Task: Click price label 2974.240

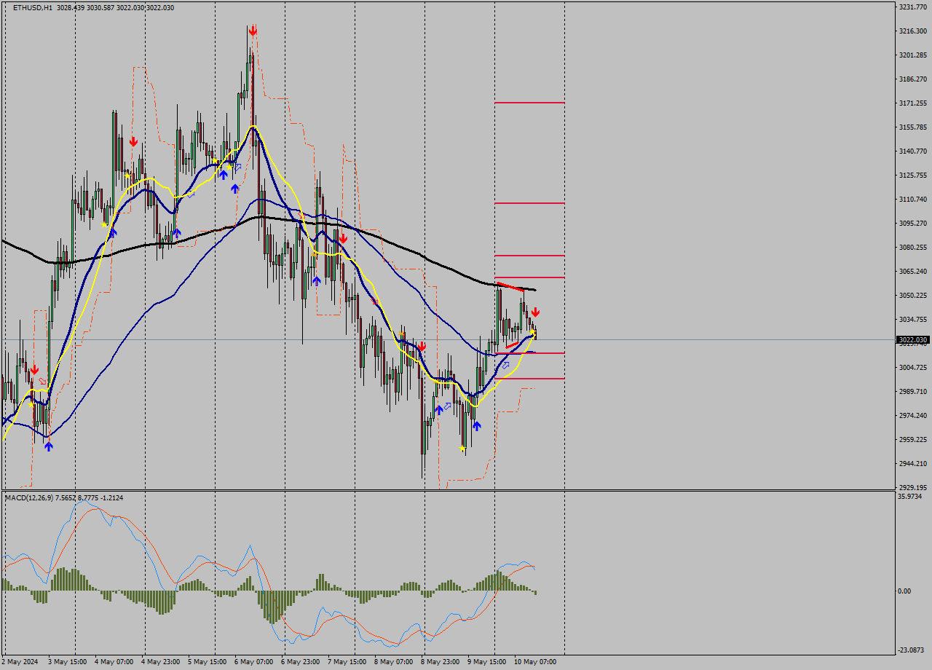Action: tap(912, 416)
